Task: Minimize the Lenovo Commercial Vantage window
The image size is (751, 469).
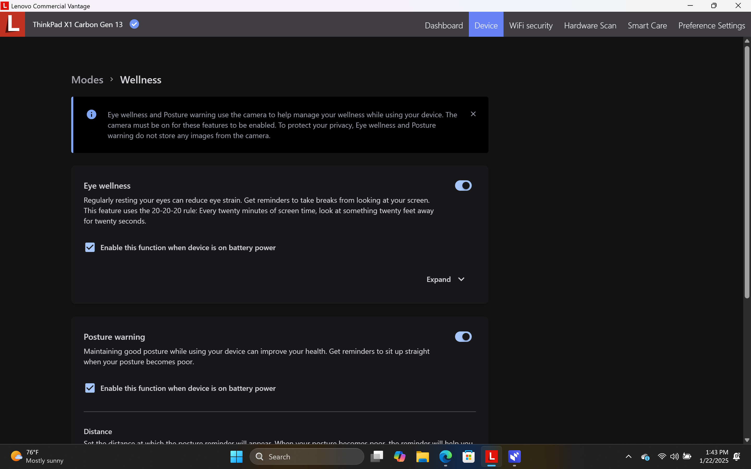Action: coord(690,5)
